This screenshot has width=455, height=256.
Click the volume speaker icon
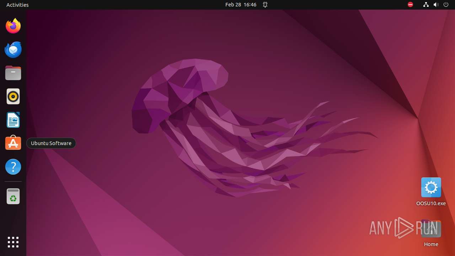tap(436, 5)
